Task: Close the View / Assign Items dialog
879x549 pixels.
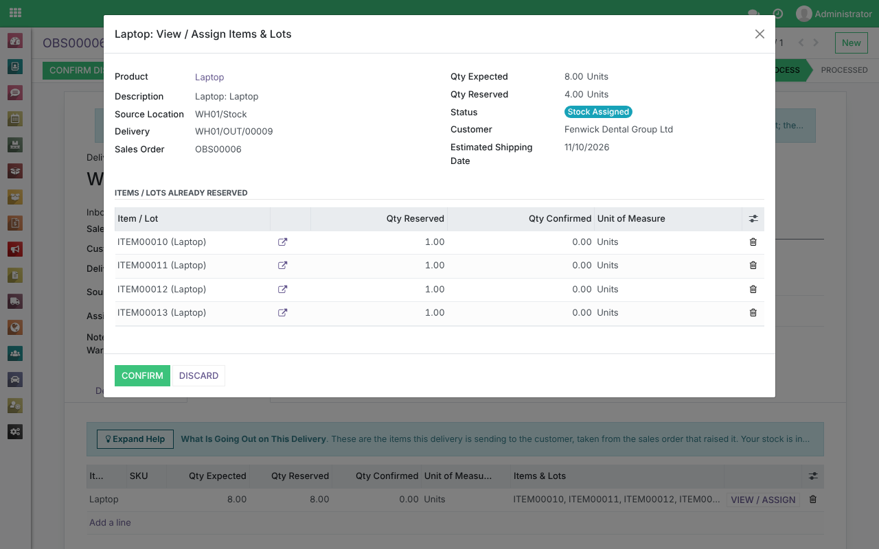Action: [760, 34]
